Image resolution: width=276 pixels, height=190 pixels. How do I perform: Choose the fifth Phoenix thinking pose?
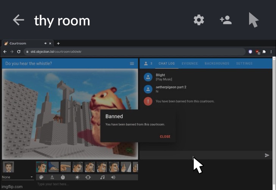(90, 167)
